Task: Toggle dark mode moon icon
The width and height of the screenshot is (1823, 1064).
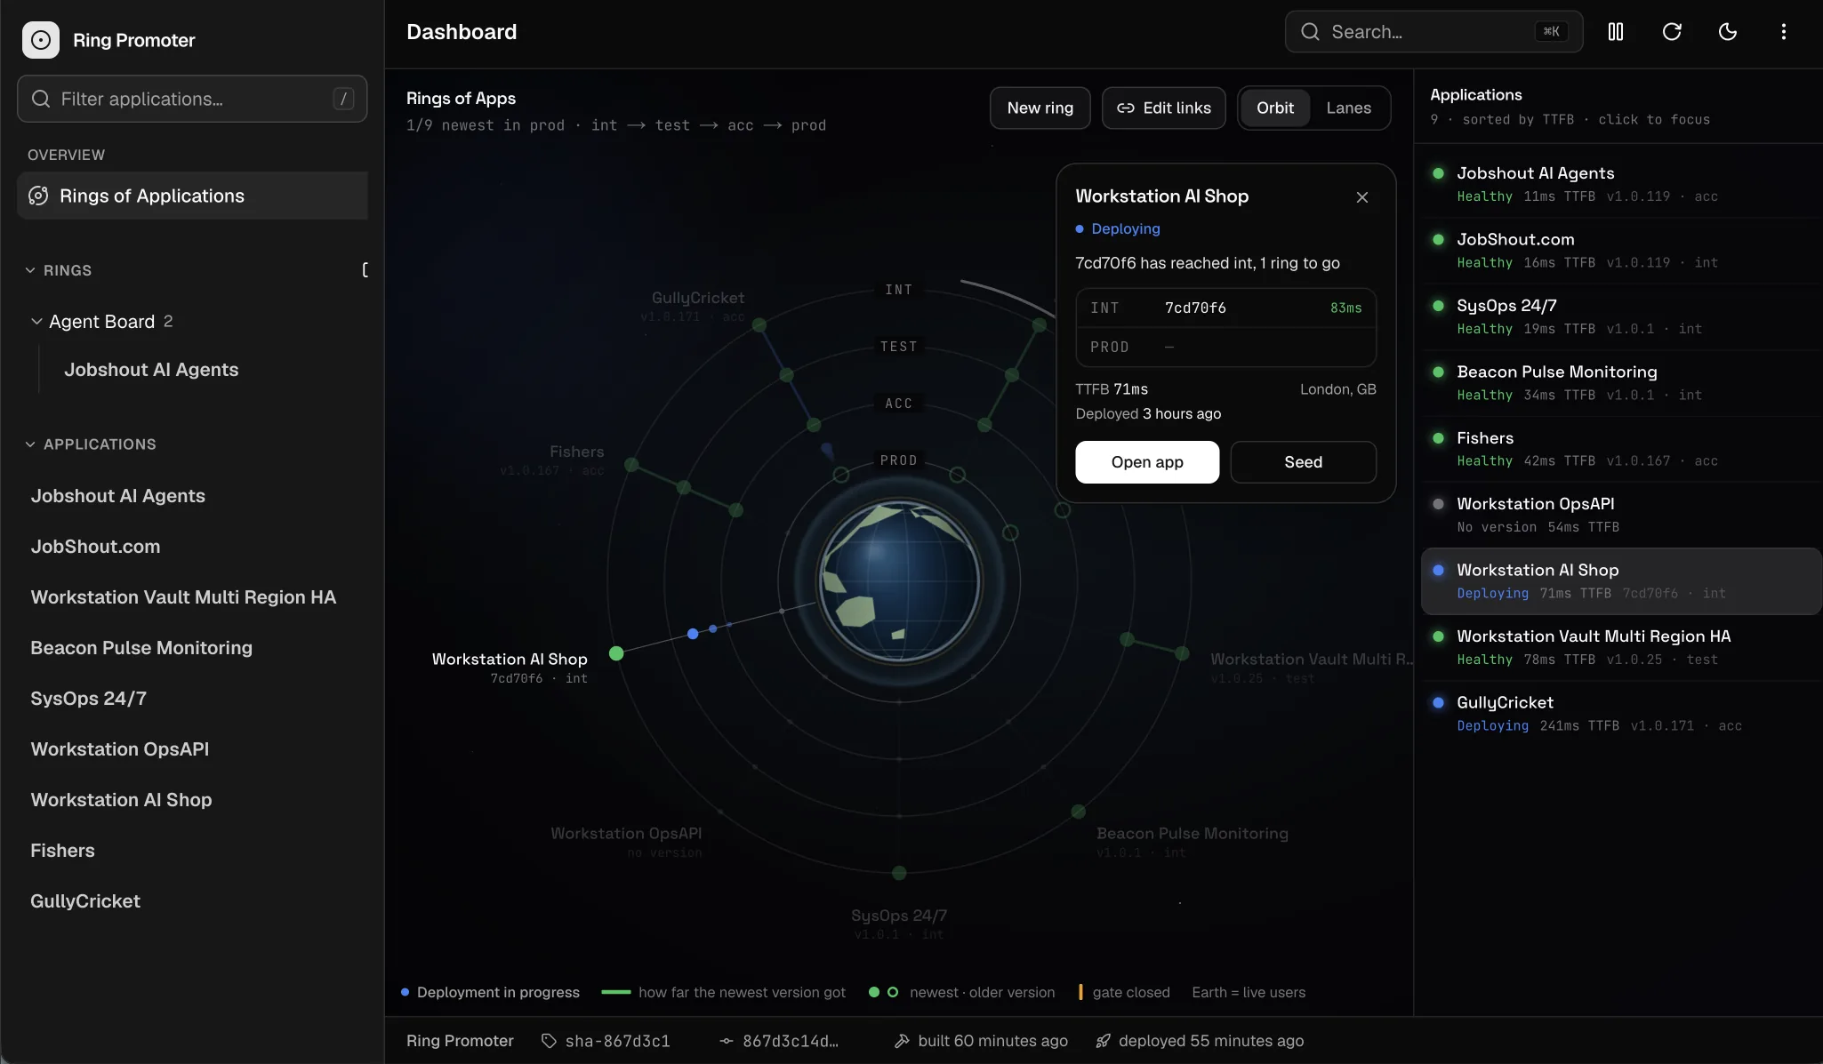Action: 1728,32
